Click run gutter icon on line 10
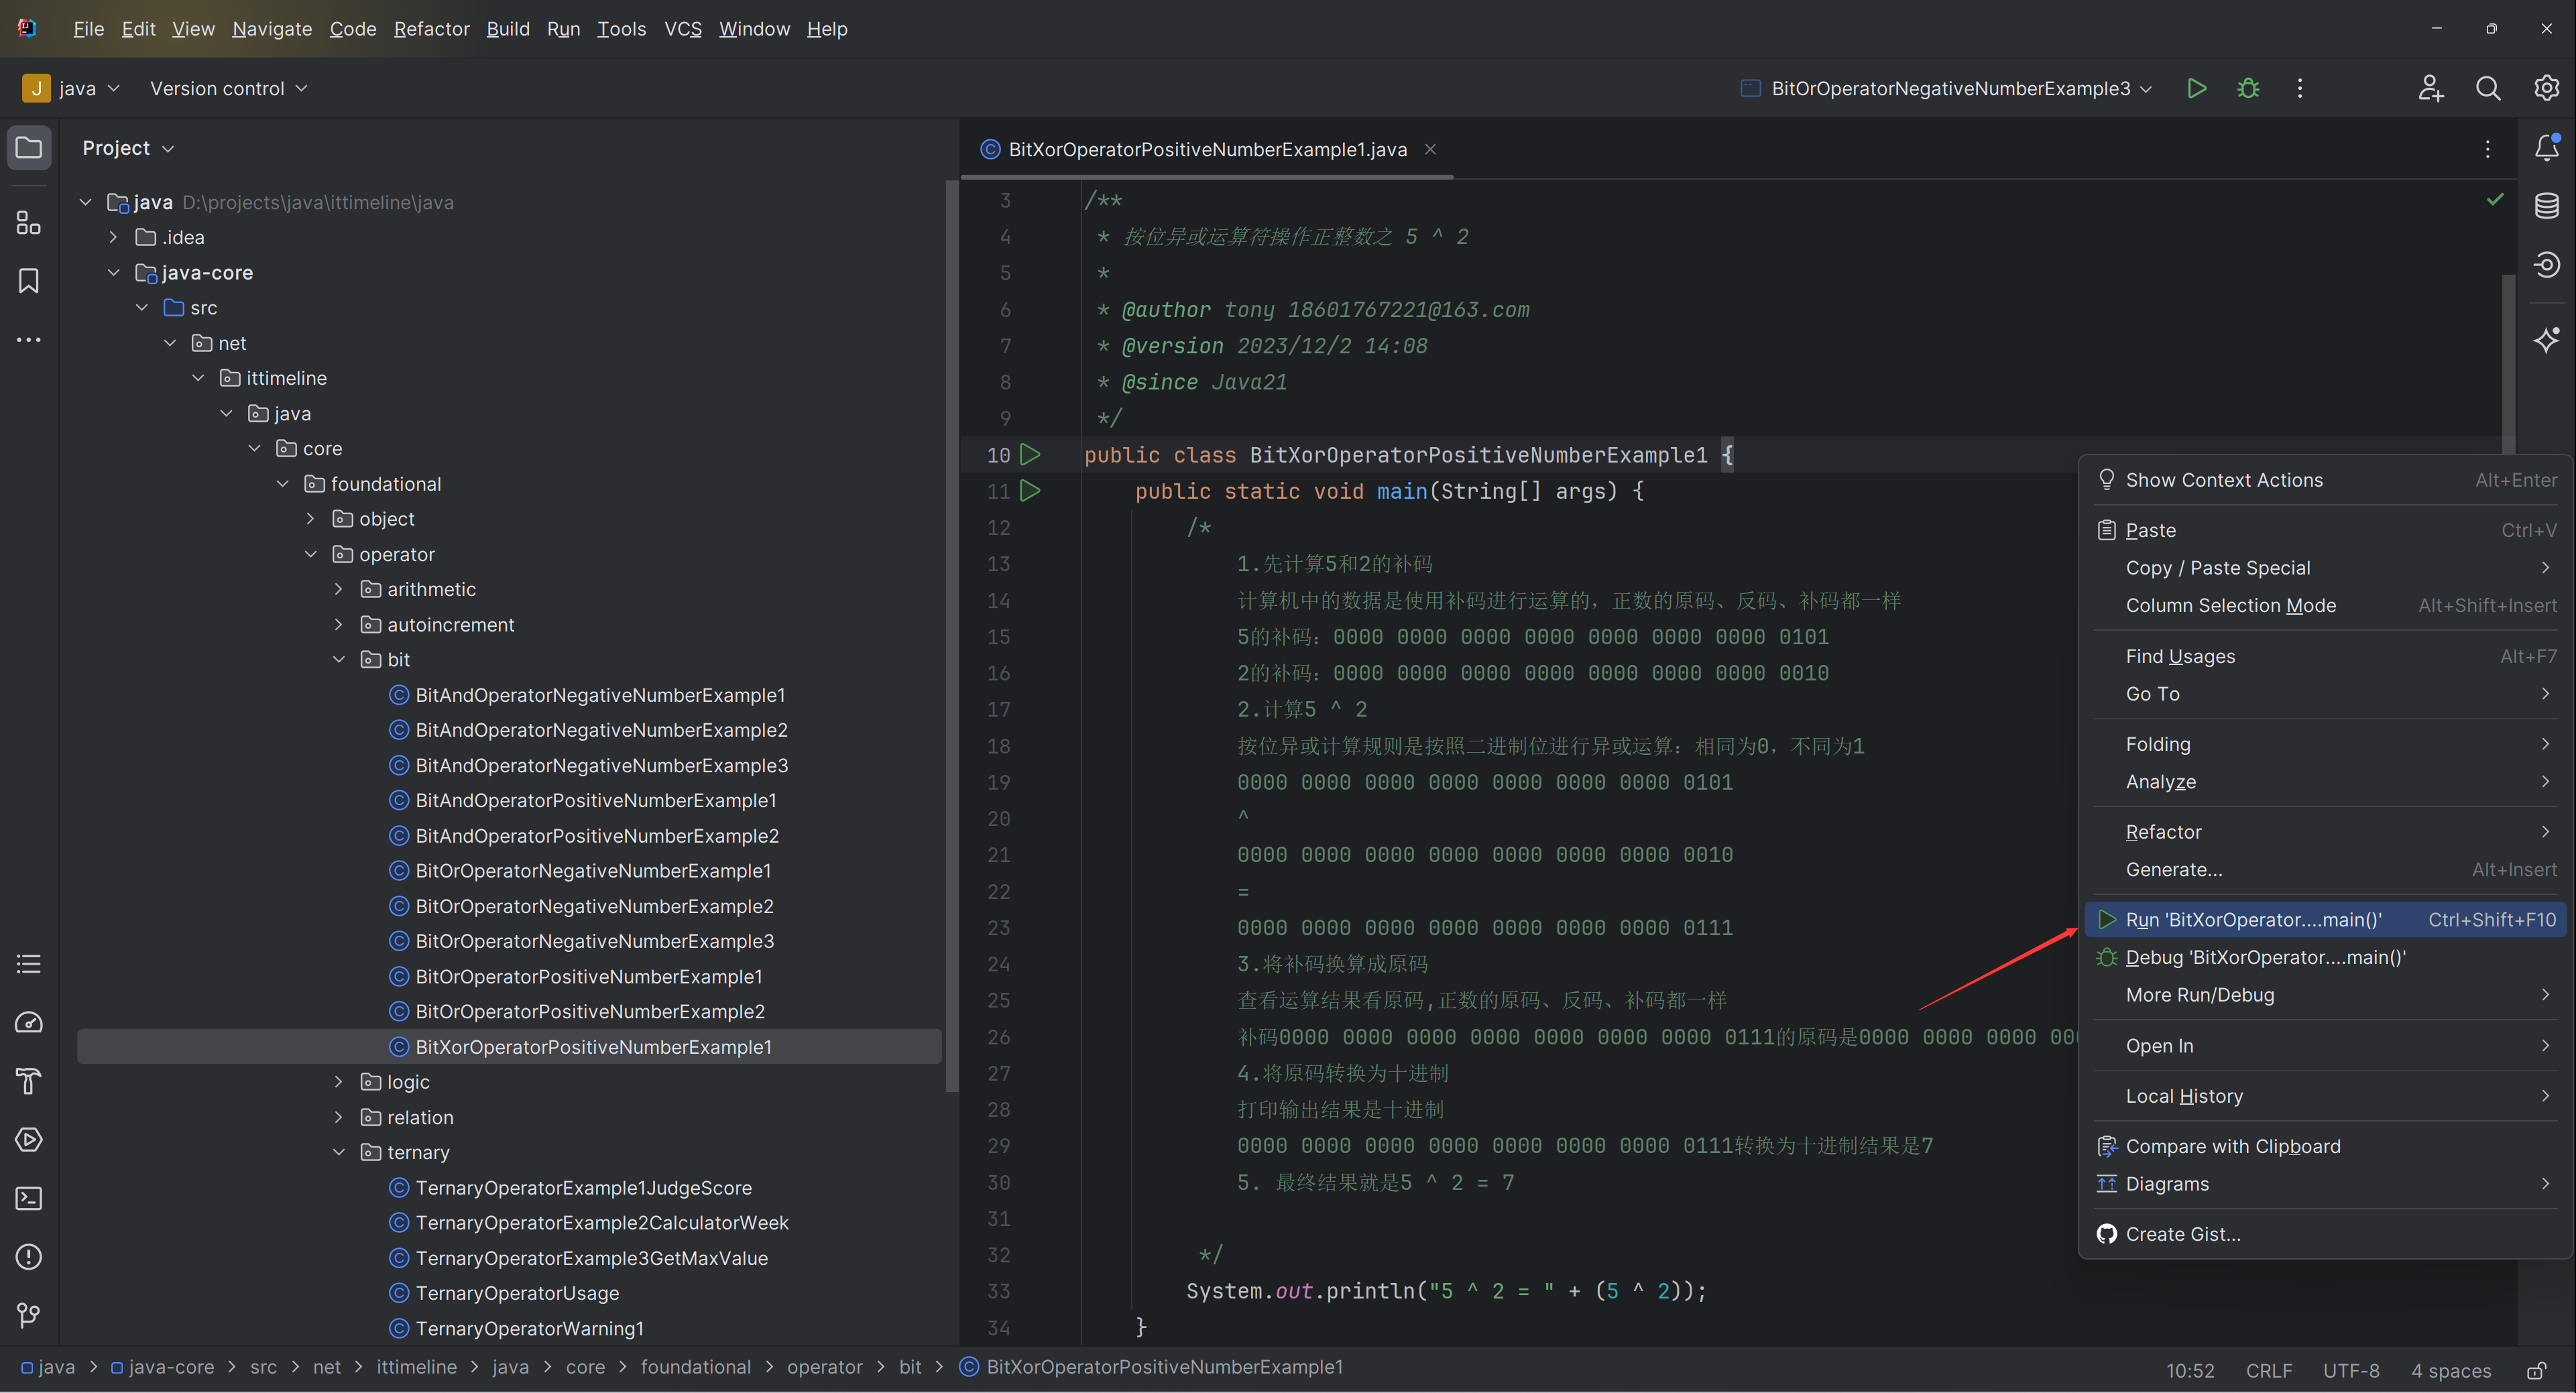 pyautogui.click(x=1030, y=455)
